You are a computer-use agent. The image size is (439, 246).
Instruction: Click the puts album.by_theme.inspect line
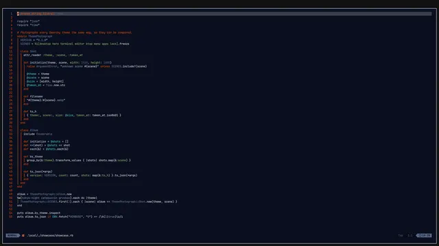click(38, 213)
